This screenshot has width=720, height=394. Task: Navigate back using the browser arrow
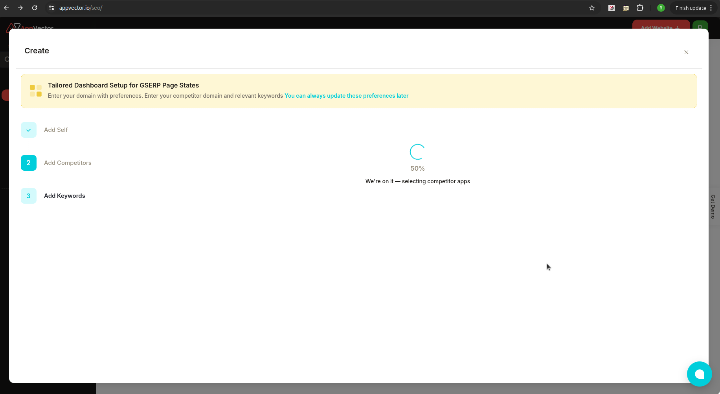(x=6, y=8)
